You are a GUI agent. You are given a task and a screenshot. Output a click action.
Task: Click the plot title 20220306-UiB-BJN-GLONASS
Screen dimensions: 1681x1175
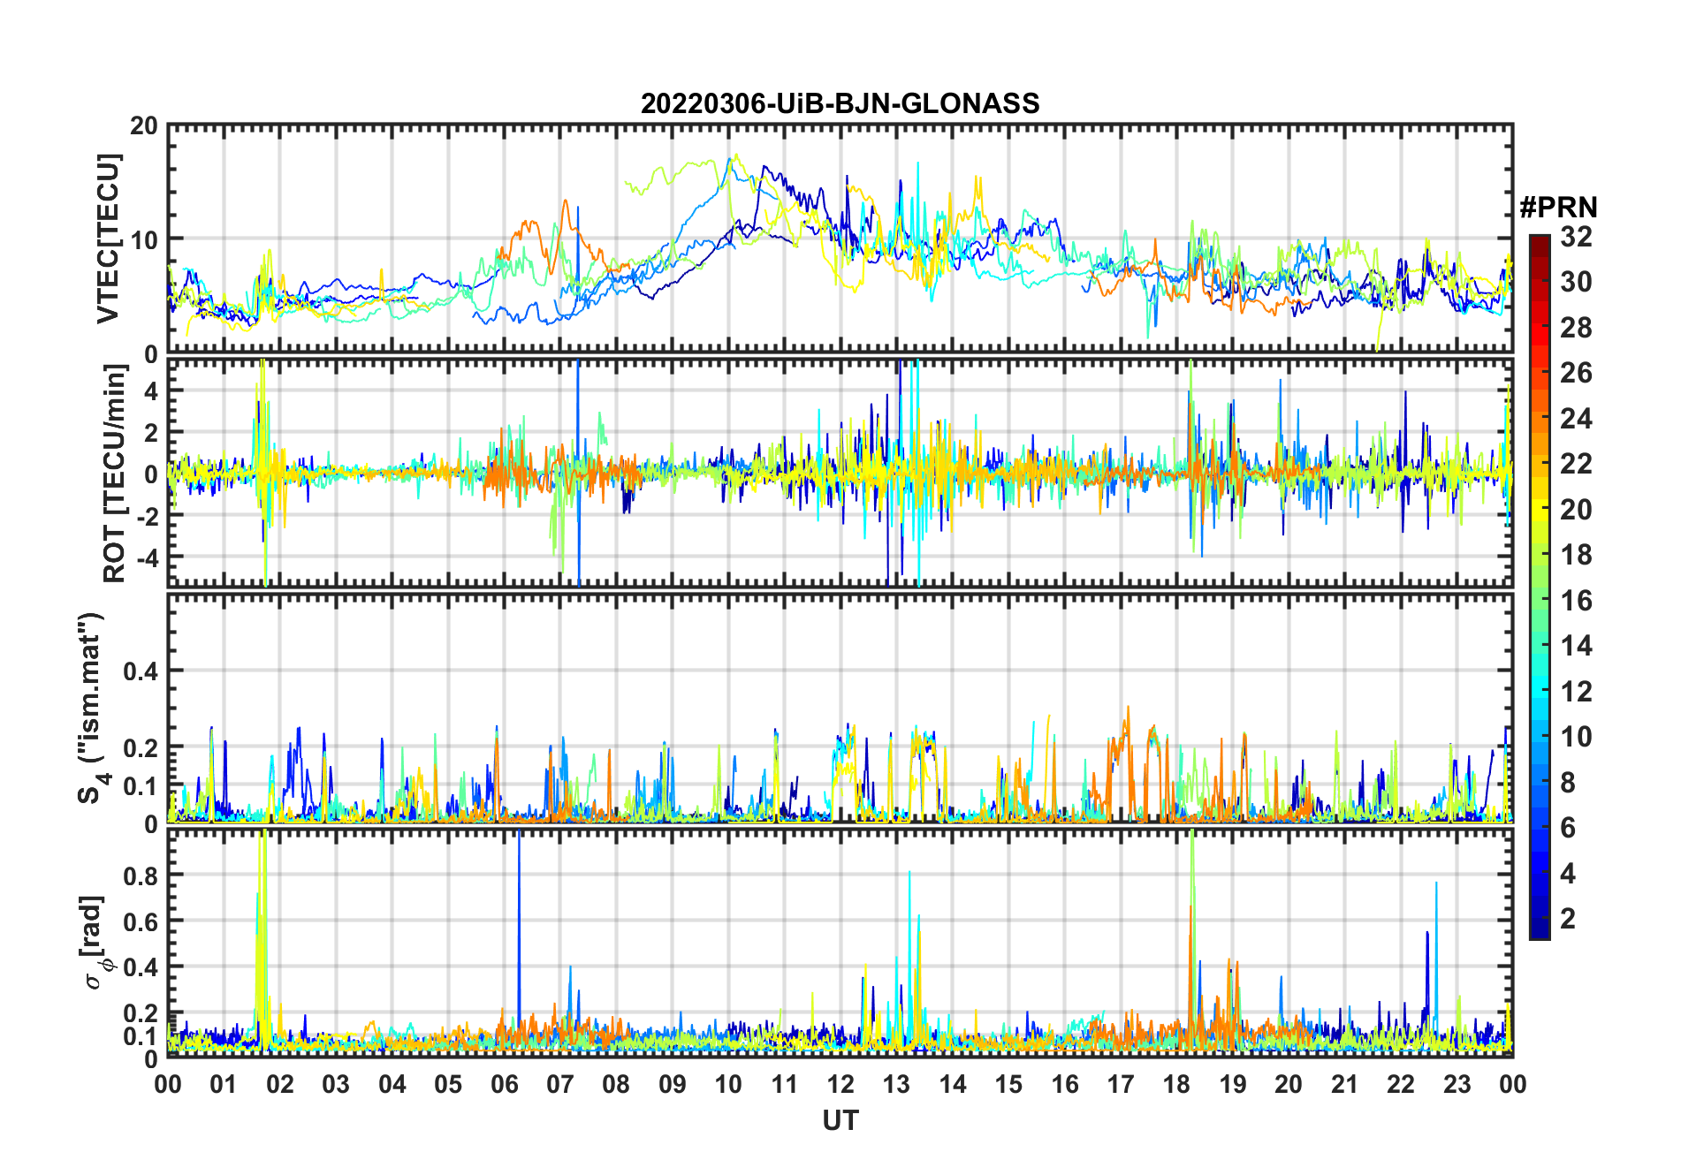pos(840,104)
